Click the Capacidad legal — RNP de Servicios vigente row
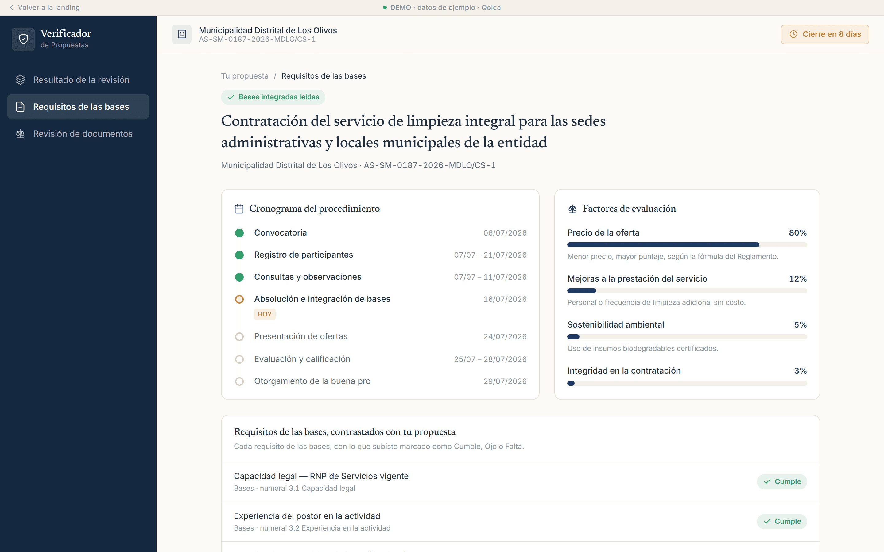 (520, 482)
